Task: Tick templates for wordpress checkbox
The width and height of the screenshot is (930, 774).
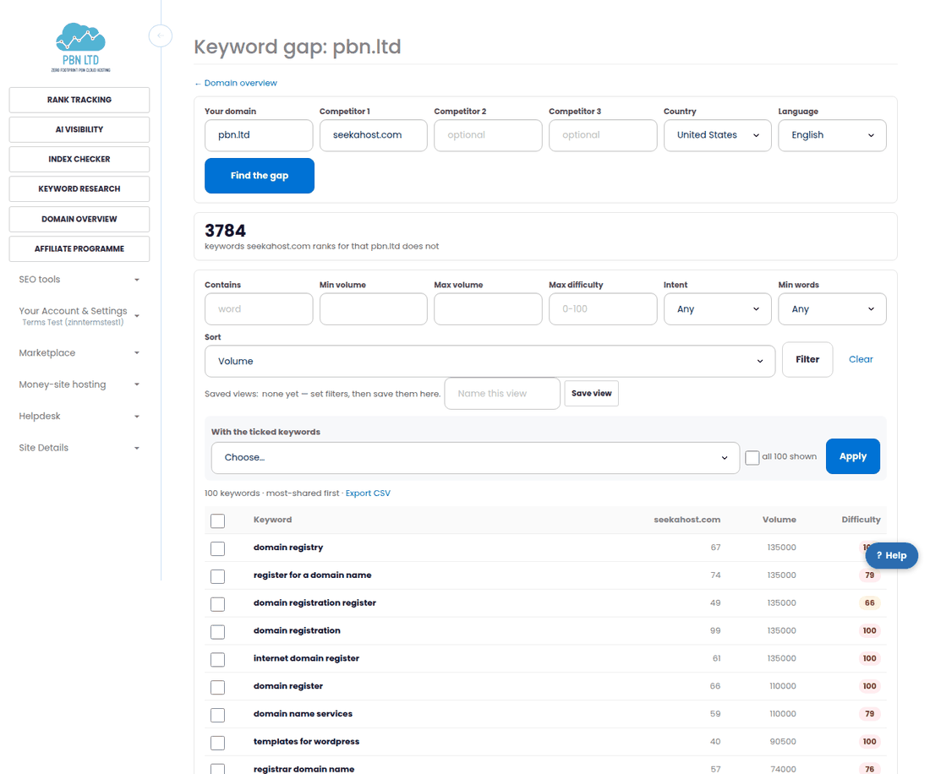Action: pyautogui.click(x=217, y=743)
